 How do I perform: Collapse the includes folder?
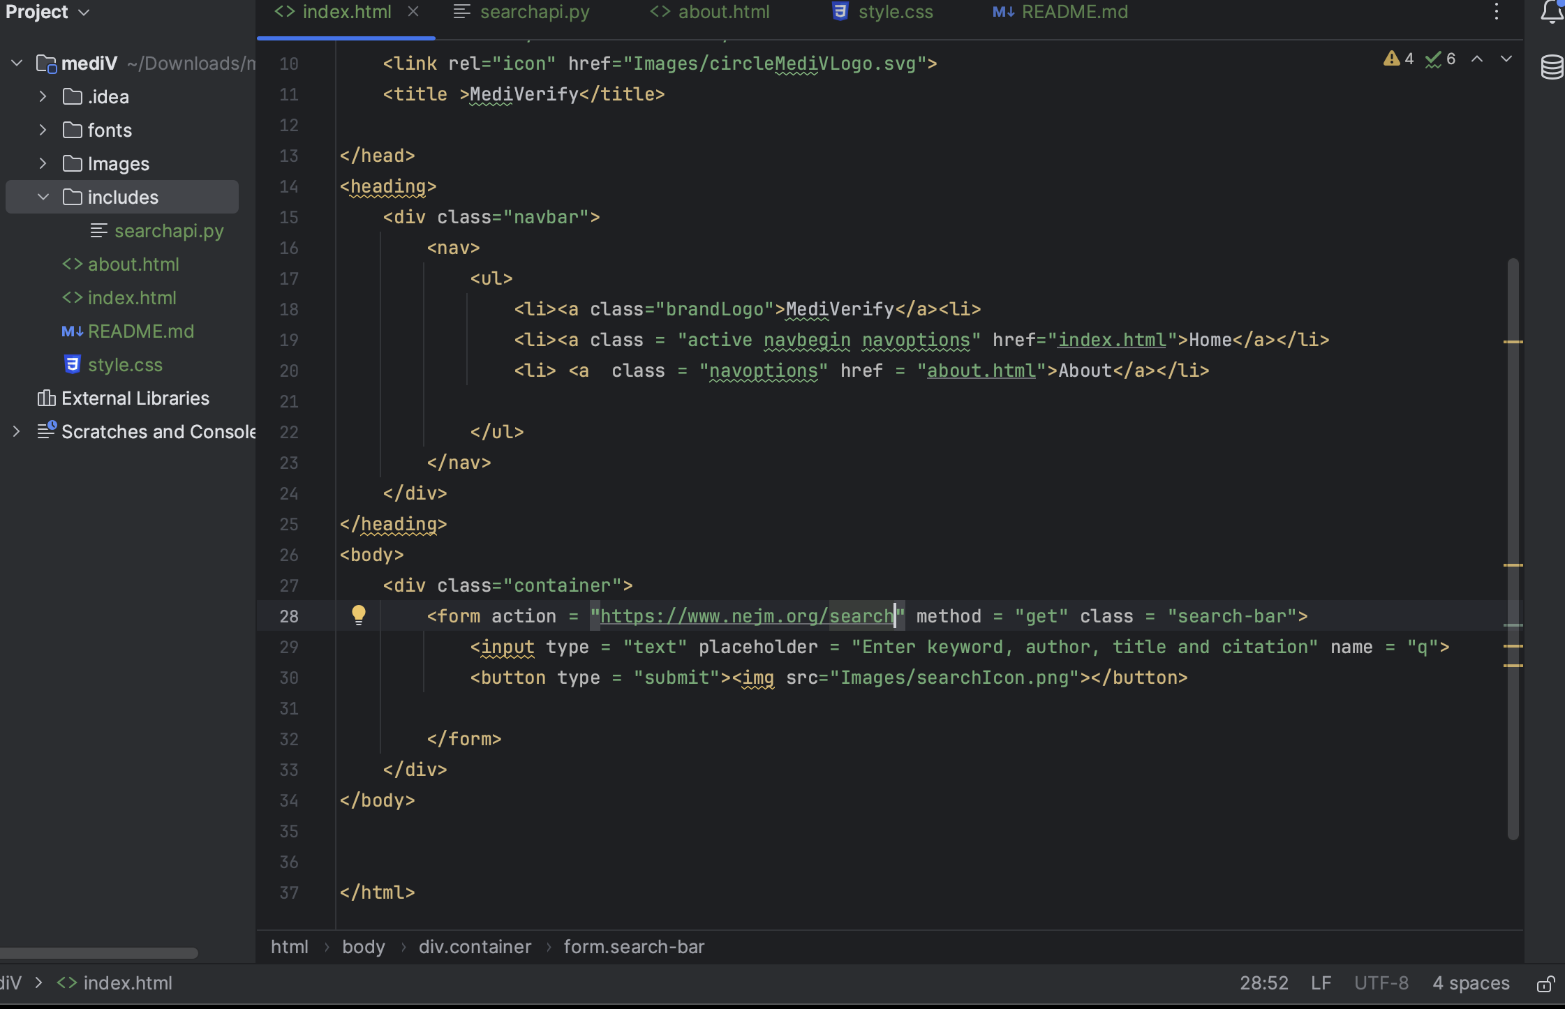click(x=43, y=197)
